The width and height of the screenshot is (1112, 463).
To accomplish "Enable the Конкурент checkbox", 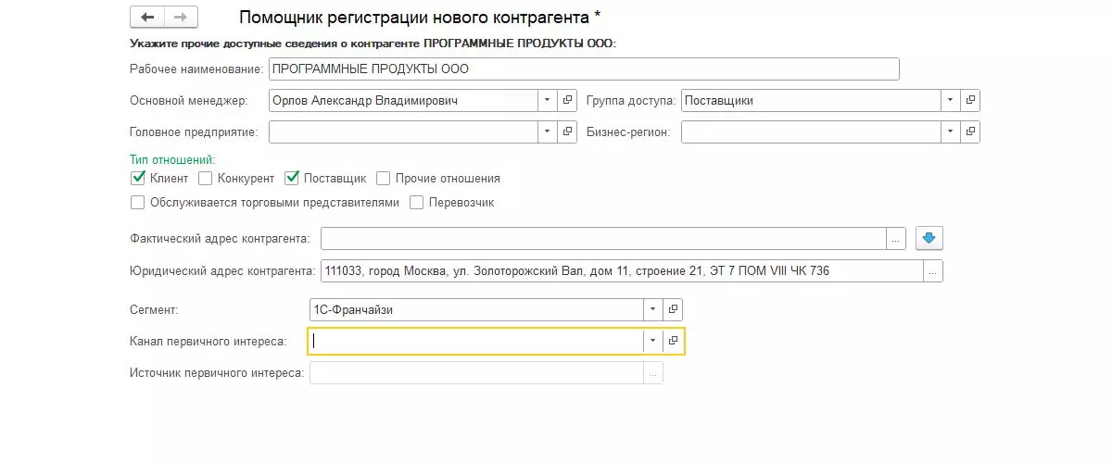I will coord(206,179).
